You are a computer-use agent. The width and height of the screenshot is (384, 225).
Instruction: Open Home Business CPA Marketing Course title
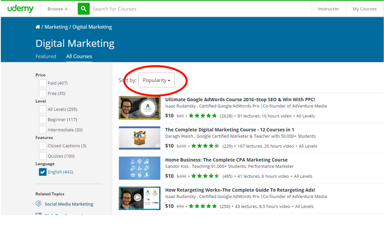click(x=226, y=160)
